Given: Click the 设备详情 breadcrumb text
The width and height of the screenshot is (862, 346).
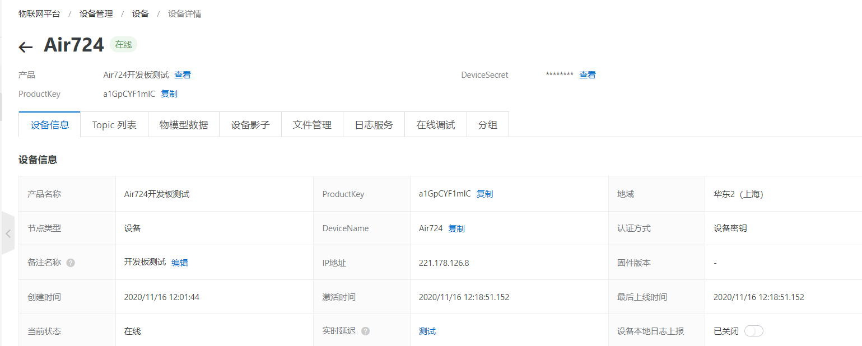Looking at the screenshot, I should (x=185, y=14).
